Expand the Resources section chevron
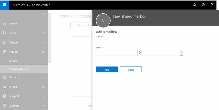 pyautogui.click(x=44, y=77)
